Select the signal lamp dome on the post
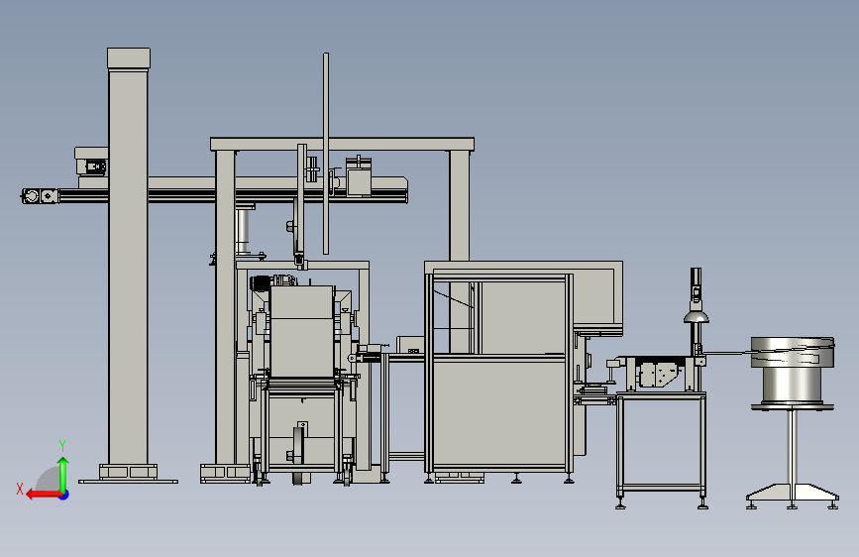Image resolution: width=859 pixels, height=557 pixels. tap(697, 316)
